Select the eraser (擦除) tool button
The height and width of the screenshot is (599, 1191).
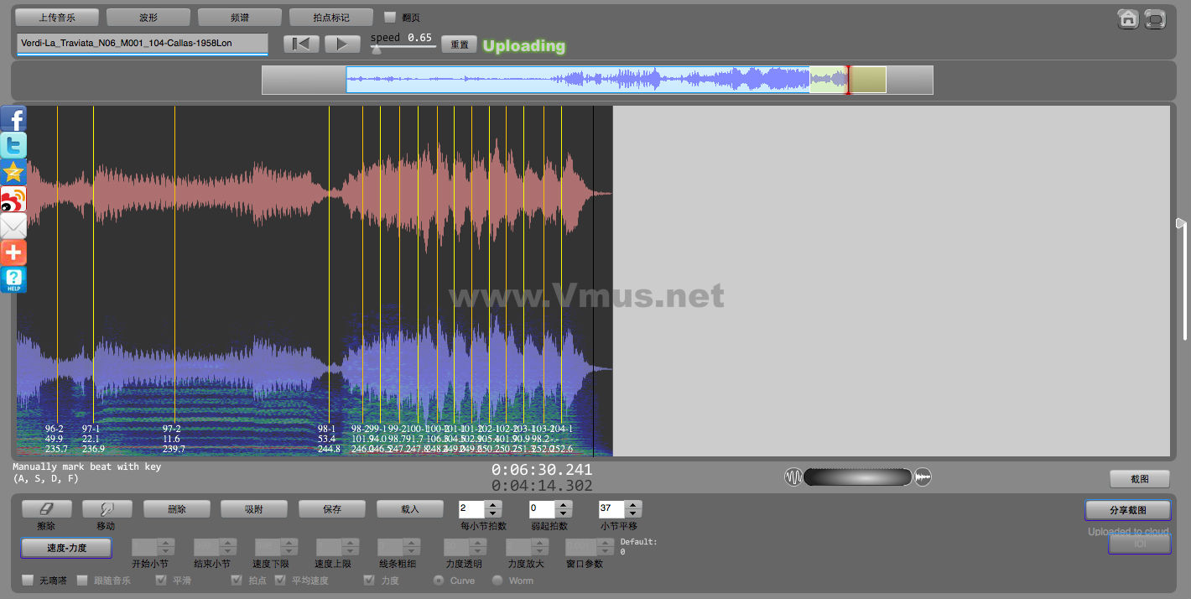[x=47, y=508]
